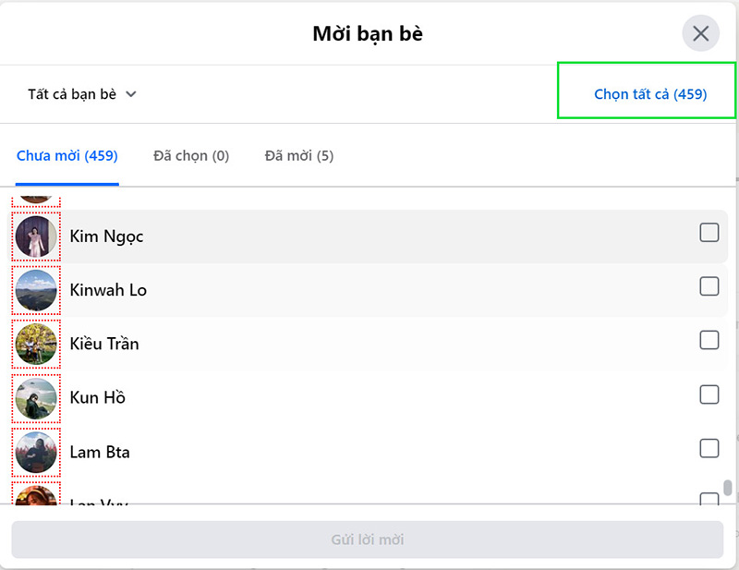
Task: Open the Đã mời (5) tab
Action: (298, 155)
